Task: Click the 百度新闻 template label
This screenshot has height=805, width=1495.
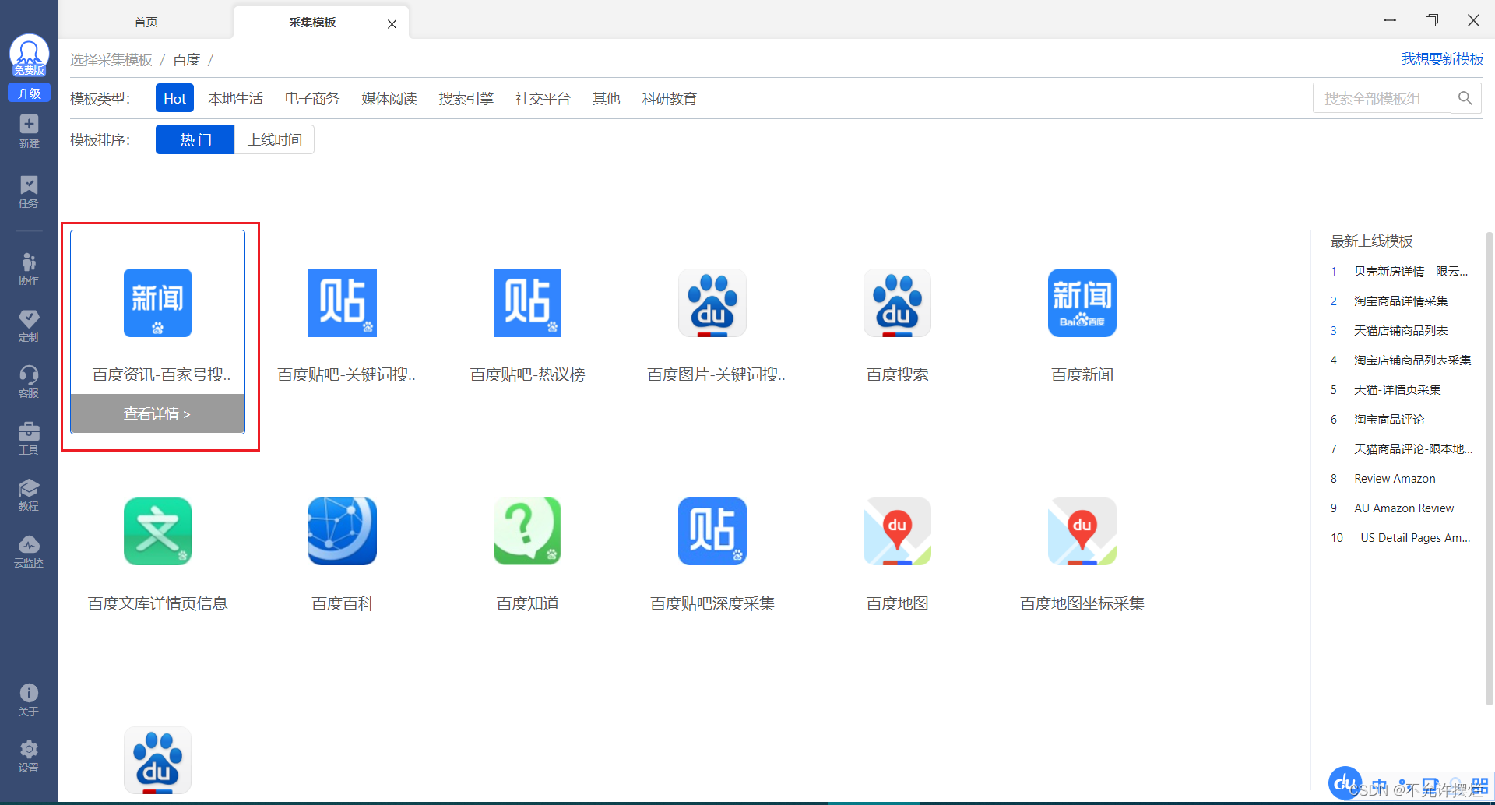Action: [x=1082, y=375]
